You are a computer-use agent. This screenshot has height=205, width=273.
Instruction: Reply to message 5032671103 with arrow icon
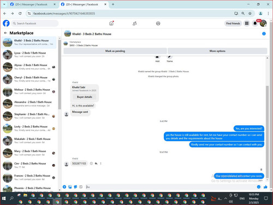pyautogui.click(x=96, y=163)
